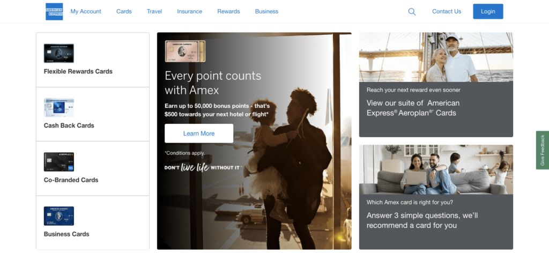Click the rose gold card in banner
This screenshot has width=549, height=253.
pyautogui.click(x=185, y=51)
